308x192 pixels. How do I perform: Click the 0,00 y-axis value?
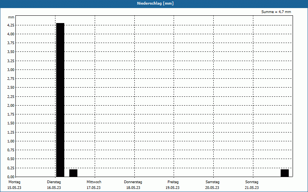tap(11, 177)
